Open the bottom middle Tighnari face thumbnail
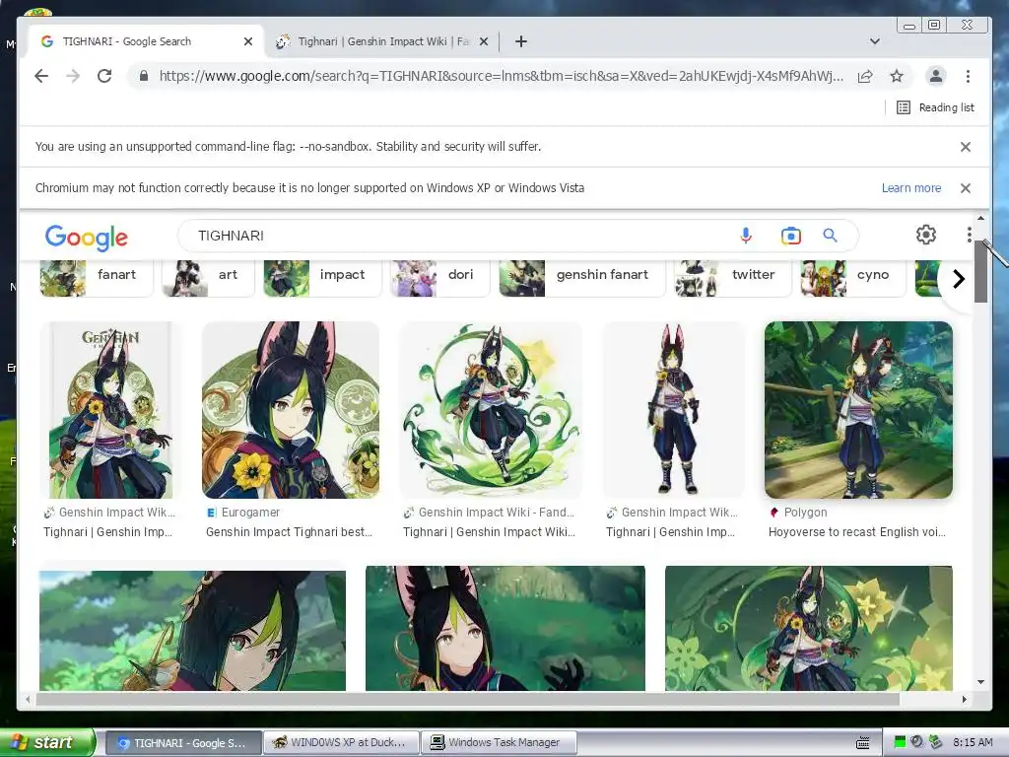This screenshot has width=1009, height=757. (x=505, y=628)
